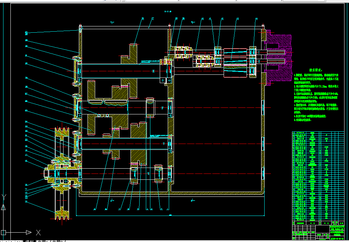Select part balloon number 41

pos(210,19)
